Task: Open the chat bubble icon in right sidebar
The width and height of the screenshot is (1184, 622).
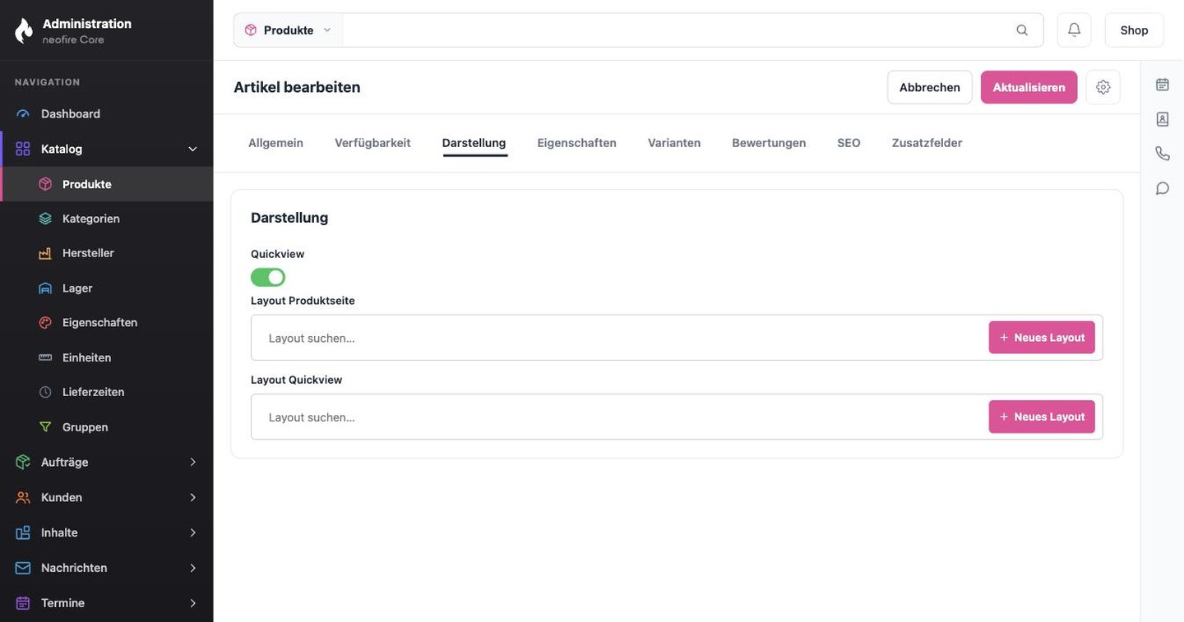Action: [1162, 188]
